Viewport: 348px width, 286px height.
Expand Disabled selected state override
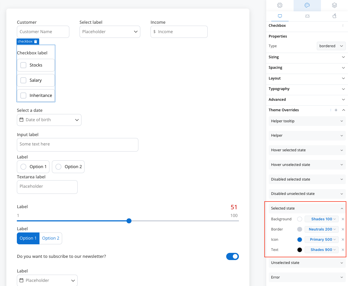(x=307, y=179)
